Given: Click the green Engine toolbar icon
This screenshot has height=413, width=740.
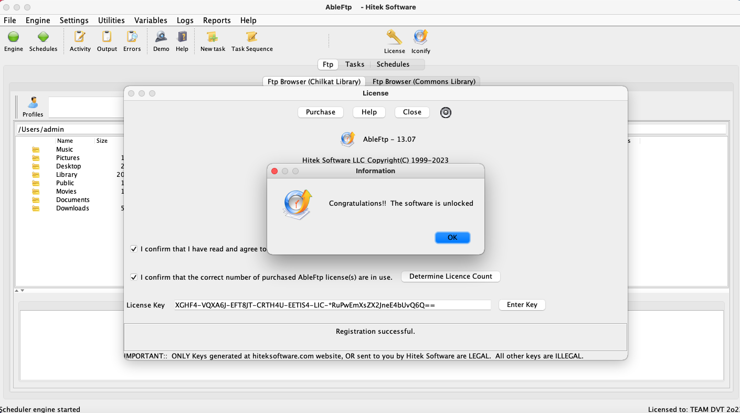Looking at the screenshot, I should point(14,37).
